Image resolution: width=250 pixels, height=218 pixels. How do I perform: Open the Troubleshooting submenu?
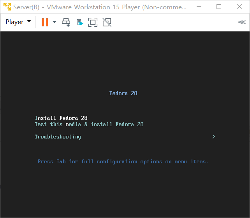(58, 137)
